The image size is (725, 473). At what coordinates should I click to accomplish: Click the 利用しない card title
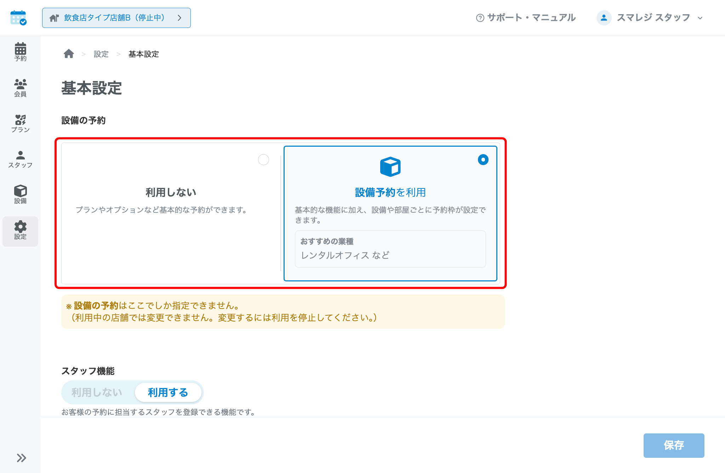click(x=171, y=192)
